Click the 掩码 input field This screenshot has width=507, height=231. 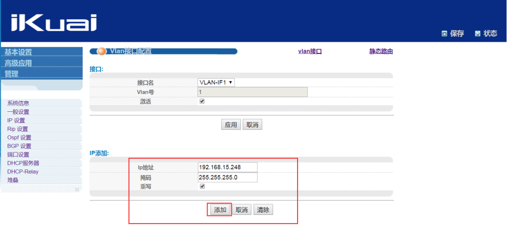(x=227, y=178)
